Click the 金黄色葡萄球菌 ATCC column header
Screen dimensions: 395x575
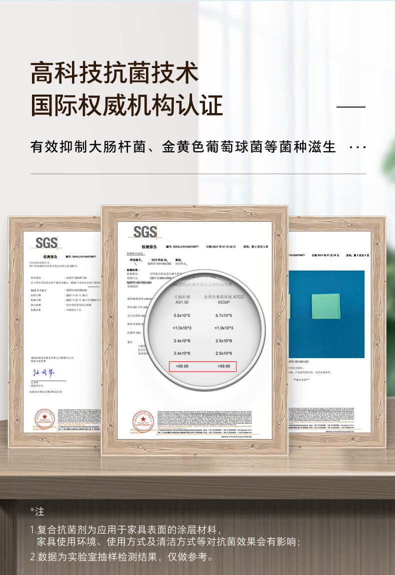pyautogui.click(x=224, y=300)
